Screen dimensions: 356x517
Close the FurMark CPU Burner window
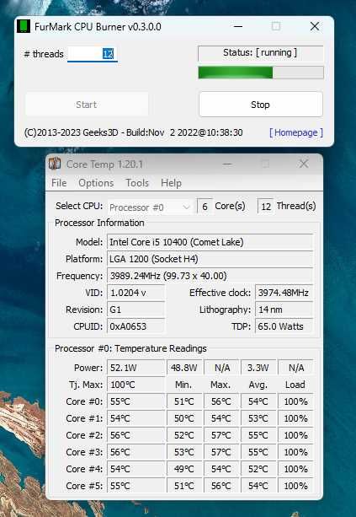(x=315, y=26)
